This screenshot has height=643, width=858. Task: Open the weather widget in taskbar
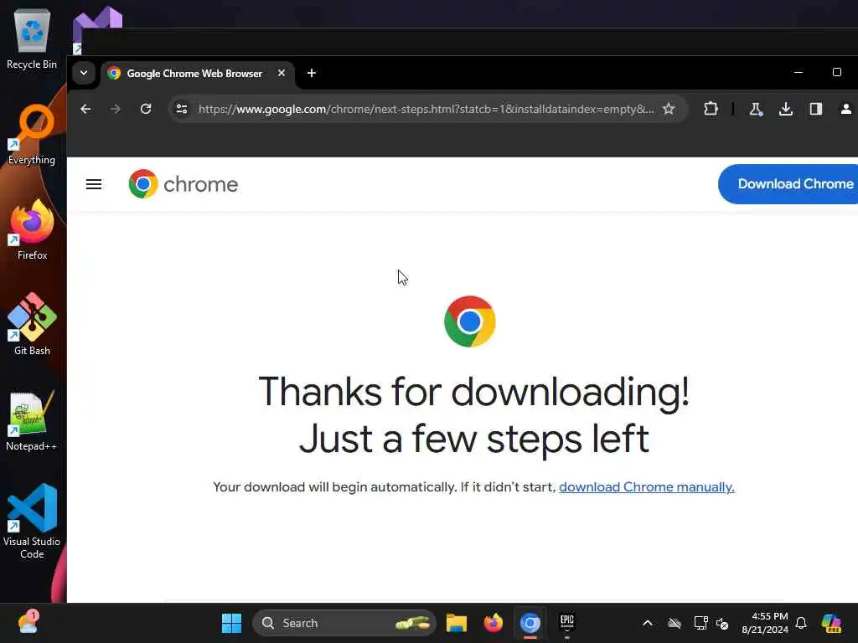28,623
